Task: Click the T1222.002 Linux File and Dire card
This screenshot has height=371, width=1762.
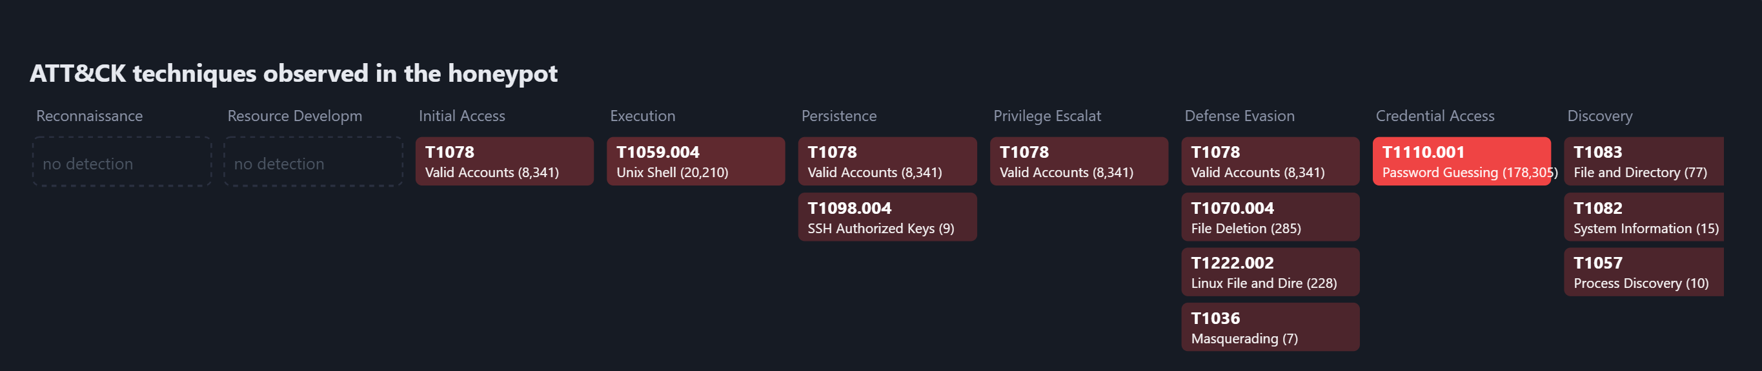Action: pyautogui.click(x=1270, y=272)
